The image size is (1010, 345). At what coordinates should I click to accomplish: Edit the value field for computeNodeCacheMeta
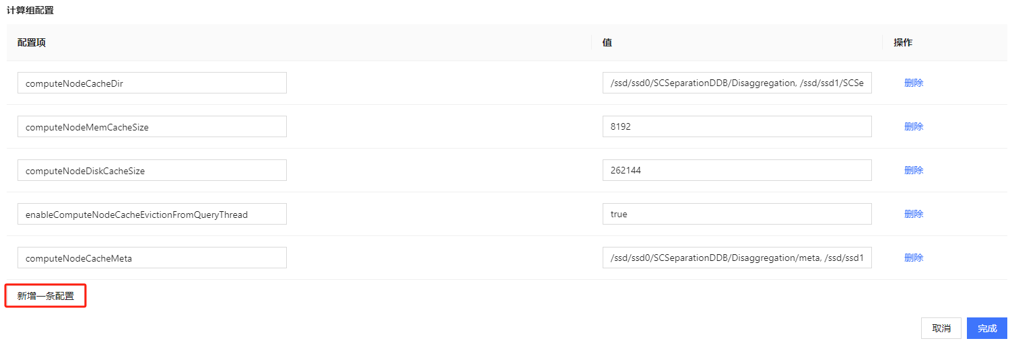tap(737, 258)
